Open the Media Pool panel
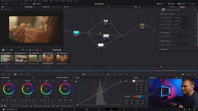Viewport: 198px width, 111px height. pyautogui.click(x=25, y=4)
